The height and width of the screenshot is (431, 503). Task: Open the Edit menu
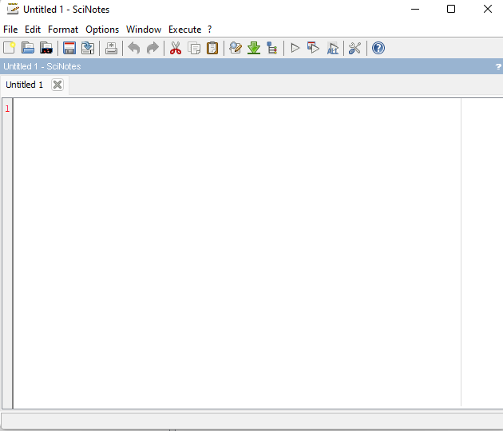click(x=33, y=30)
